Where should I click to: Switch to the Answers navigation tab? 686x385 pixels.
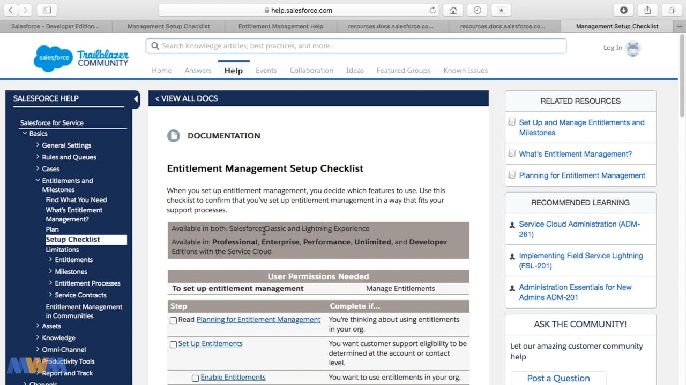click(x=198, y=70)
